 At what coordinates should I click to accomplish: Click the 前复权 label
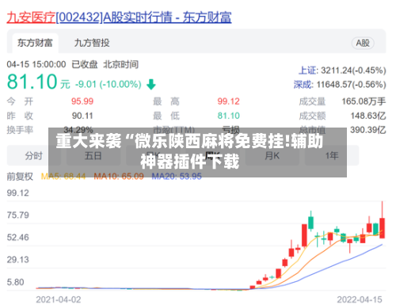tap(20, 177)
